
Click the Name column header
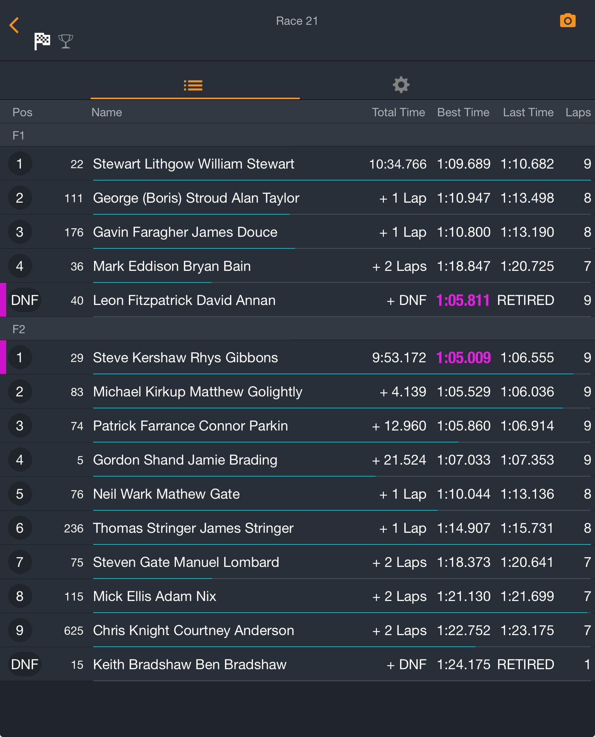(107, 112)
